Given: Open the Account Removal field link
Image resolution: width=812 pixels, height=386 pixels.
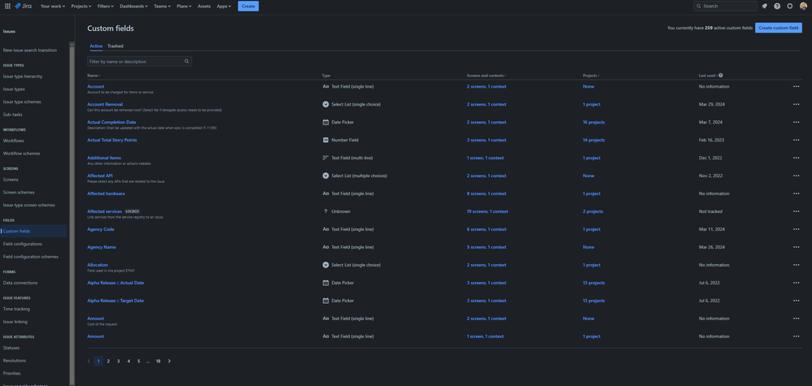Looking at the screenshot, I should (x=105, y=104).
